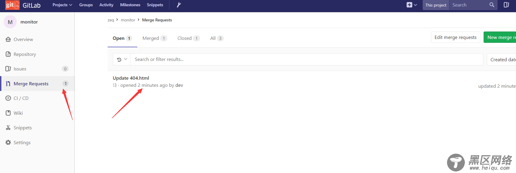Screen dimensions: 516x173
Task: Switch to the Closed tab
Action: (x=188, y=38)
